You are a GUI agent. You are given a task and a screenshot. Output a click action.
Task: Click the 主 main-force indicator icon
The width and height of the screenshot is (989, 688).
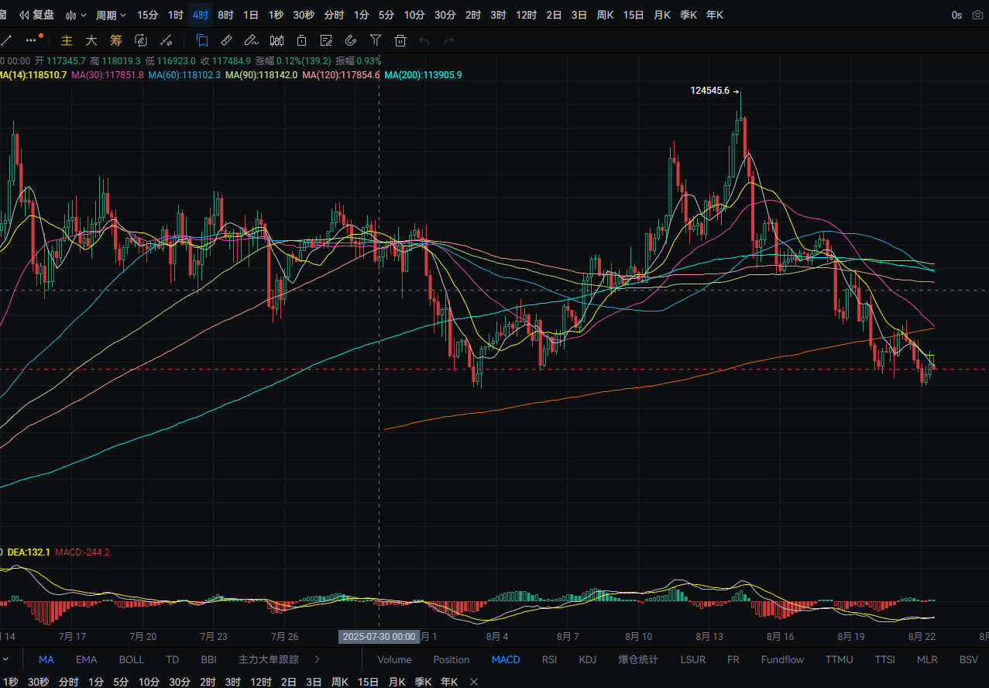(67, 40)
